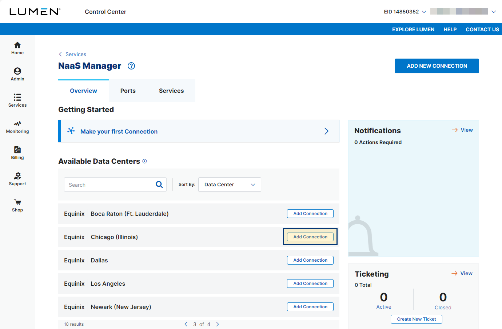This screenshot has width=502, height=329.
Task: Click the Equinix Dallas row text
Action: coord(86,260)
